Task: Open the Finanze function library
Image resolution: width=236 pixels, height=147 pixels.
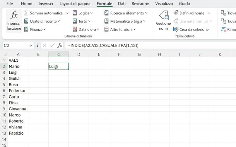Action: click(x=35, y=29)
